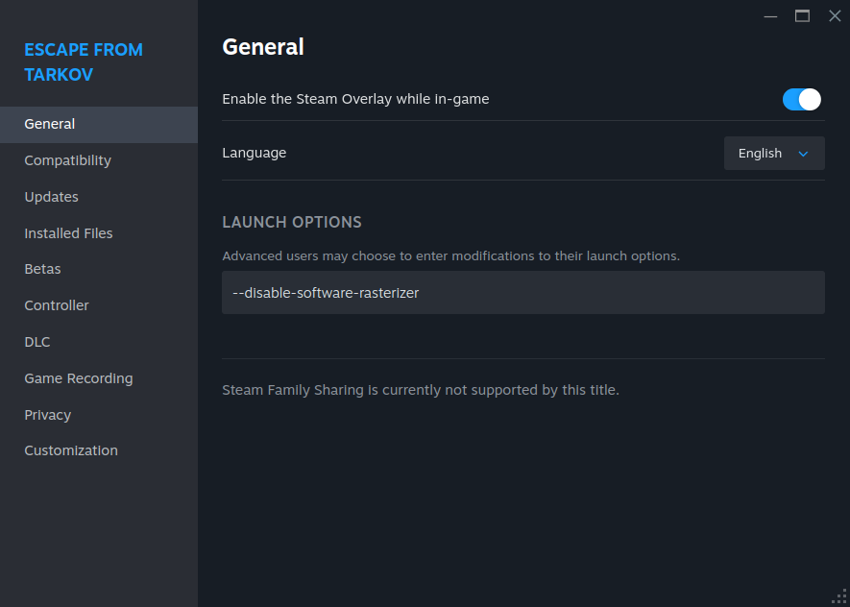Click the chevron arrow next to English
Image resolution: width=850 pixels, height=607 pixels.
point(804,154)
